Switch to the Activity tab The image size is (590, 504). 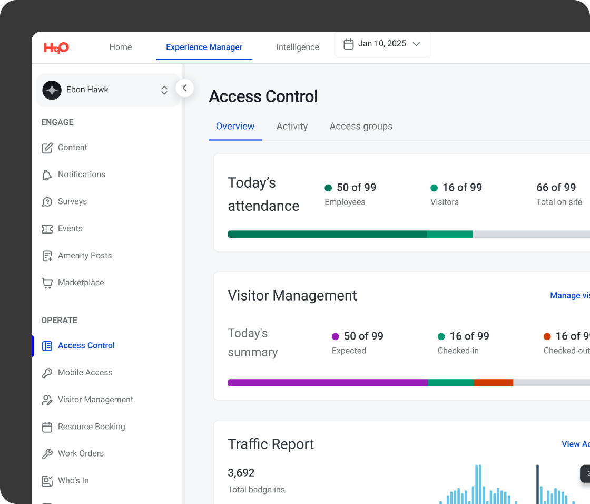pos(292,126)
